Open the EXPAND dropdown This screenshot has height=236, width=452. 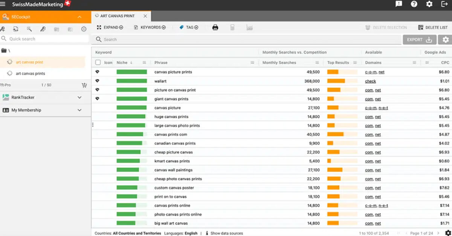[x=110, y=27]
